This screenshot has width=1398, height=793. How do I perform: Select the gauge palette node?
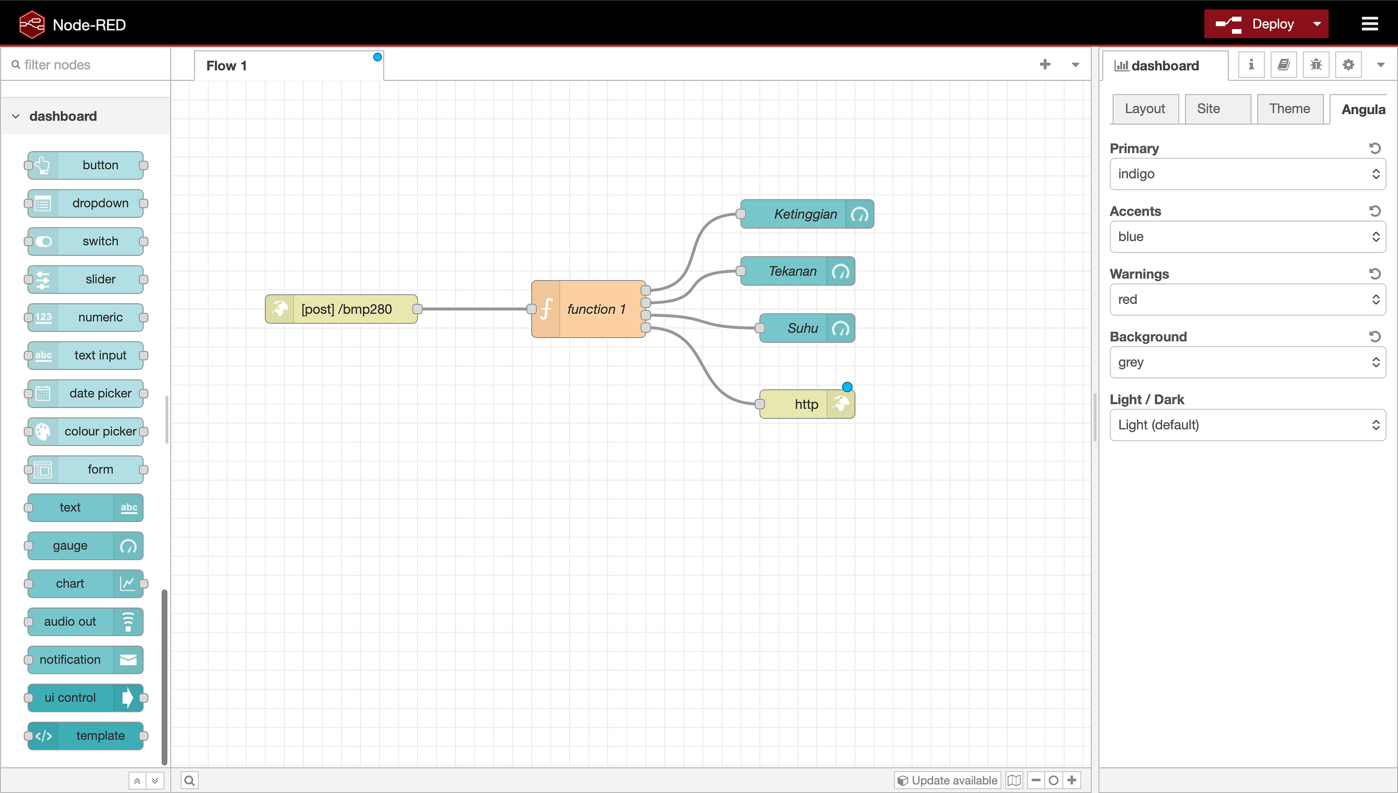85,545
